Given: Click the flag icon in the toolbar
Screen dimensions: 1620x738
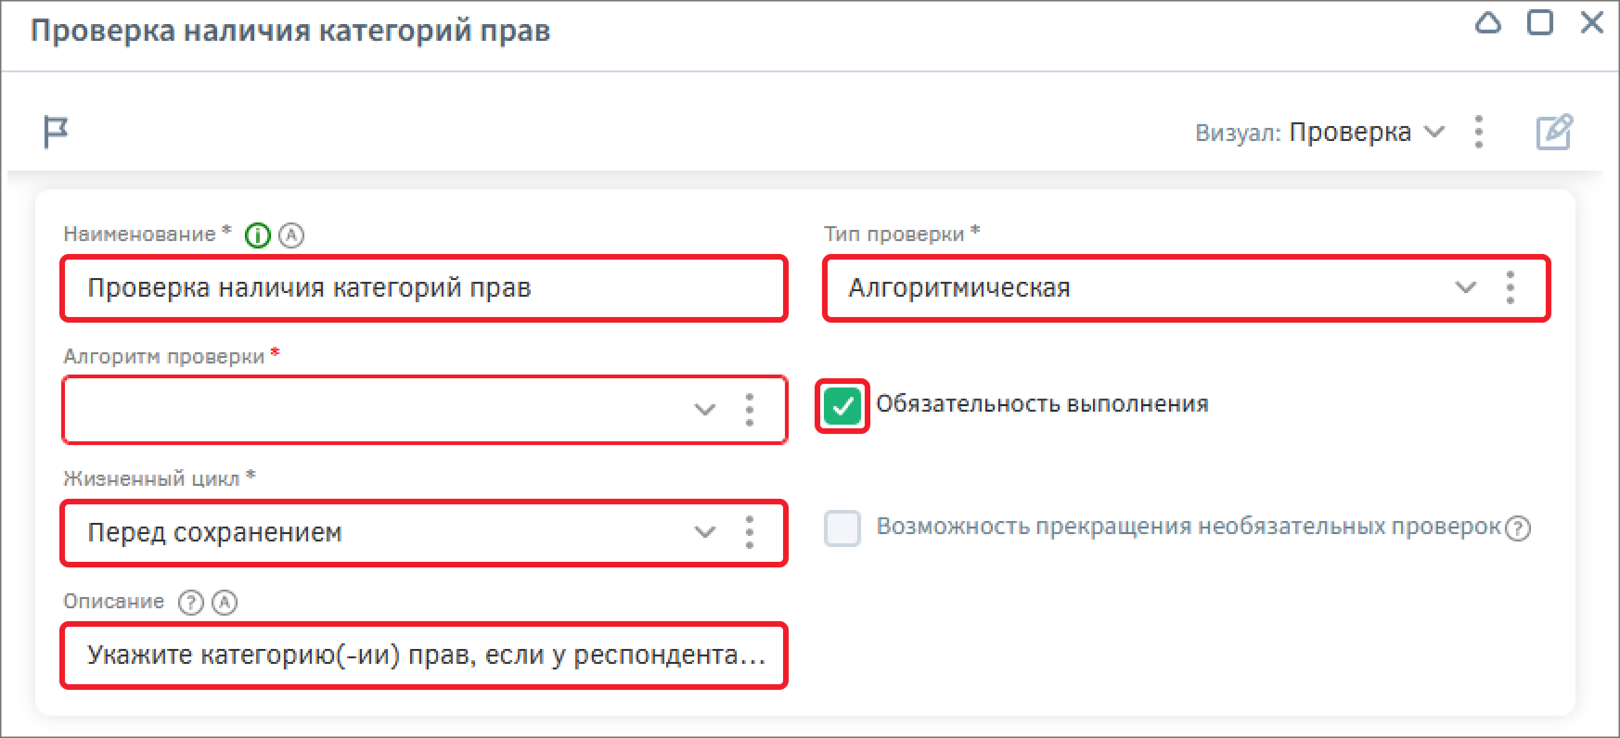Looking at the screenshot, I should (56, 132).
